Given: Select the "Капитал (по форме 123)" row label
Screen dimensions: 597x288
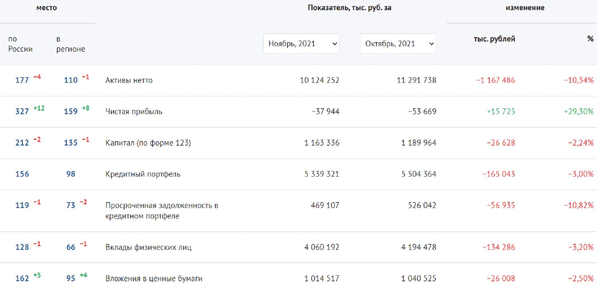Looking at the screenshot, I should coord(148,143).
